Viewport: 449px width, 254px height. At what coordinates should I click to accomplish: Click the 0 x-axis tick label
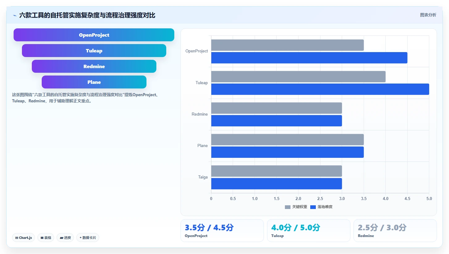click(211, 199)
